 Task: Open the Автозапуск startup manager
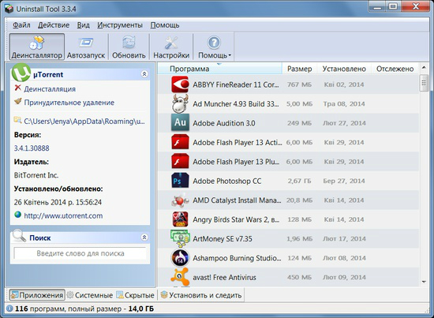(86, 47)
